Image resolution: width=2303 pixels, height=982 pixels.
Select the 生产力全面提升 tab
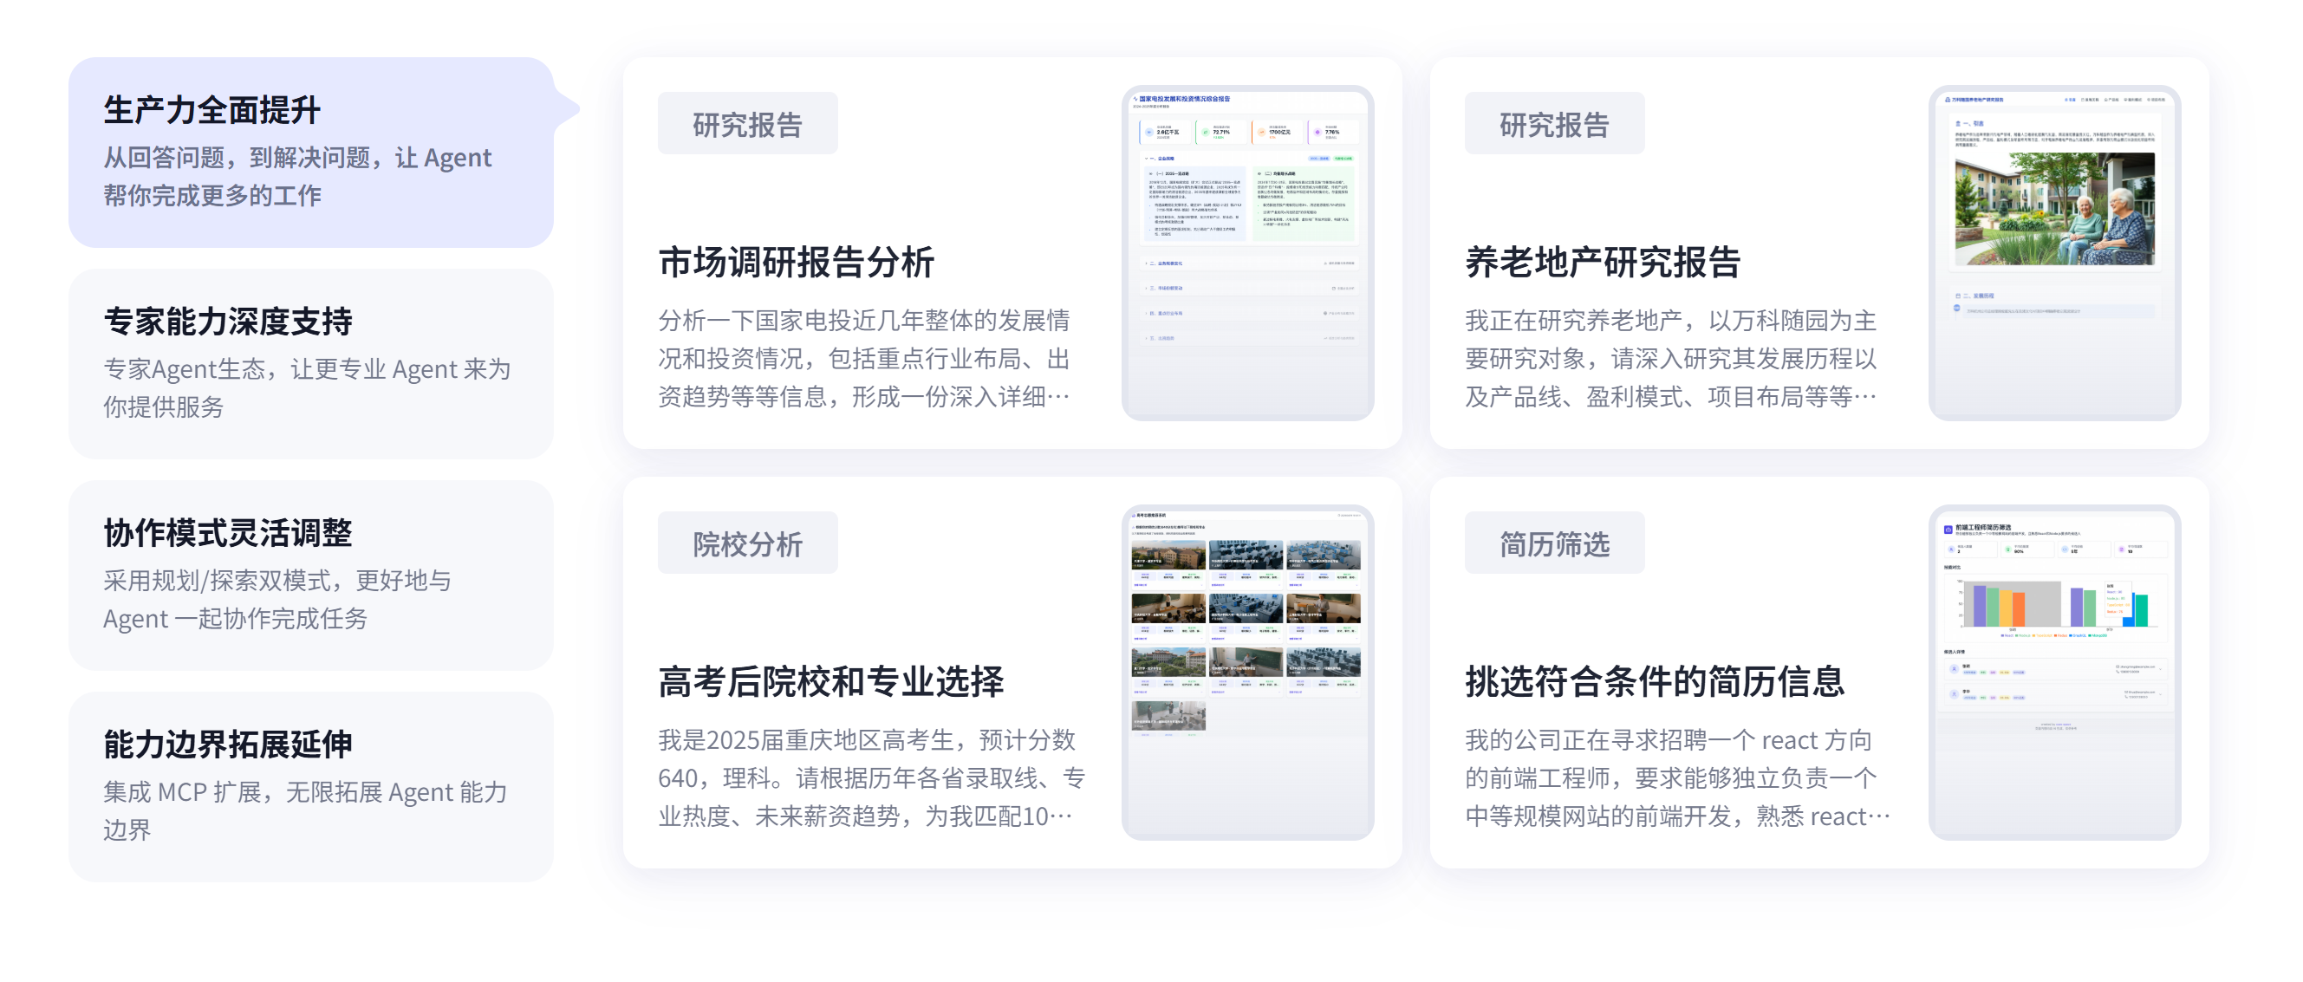(310, 152)
